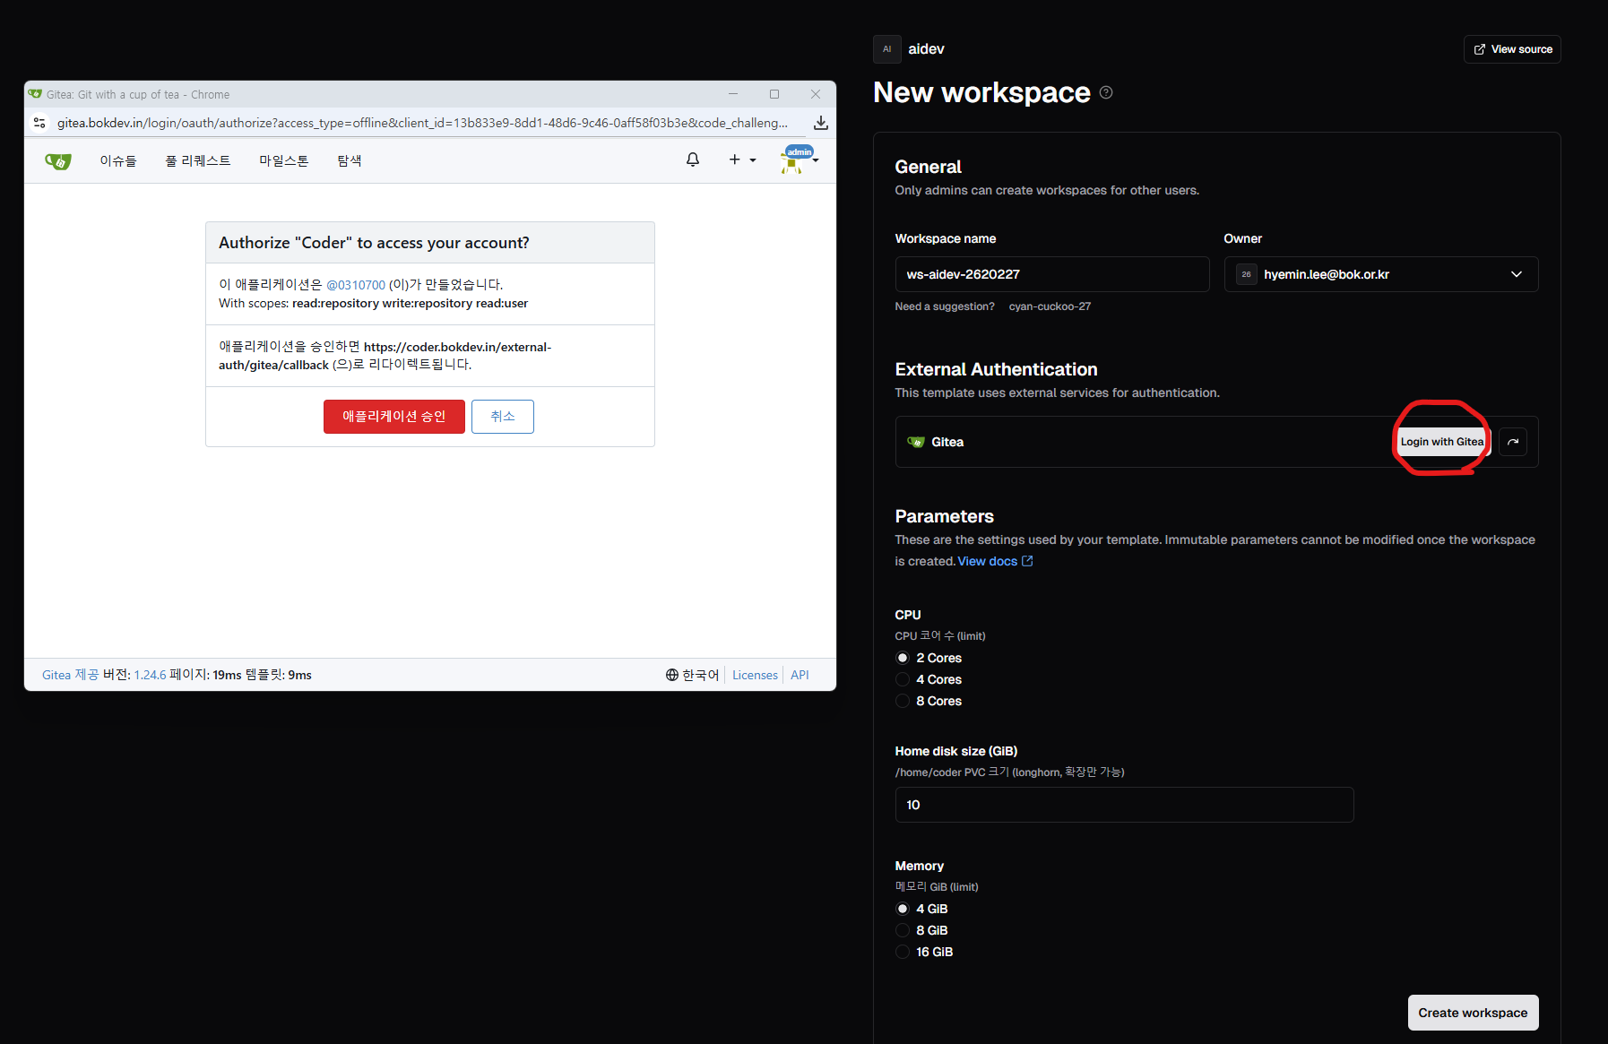This screenshot has height=1044, width=1608.
Task: Open the admin user avatar menu
Action: click(799, 160)
